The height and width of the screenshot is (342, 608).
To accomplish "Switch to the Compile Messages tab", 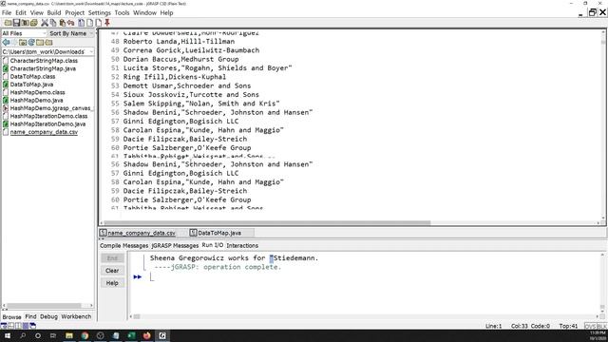I will pyautogui.click(x=124, y=245).
